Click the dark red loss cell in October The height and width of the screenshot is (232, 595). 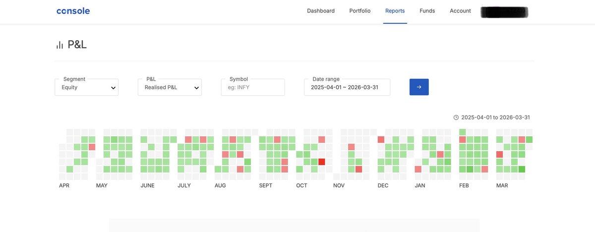click(x=322, y=162)
